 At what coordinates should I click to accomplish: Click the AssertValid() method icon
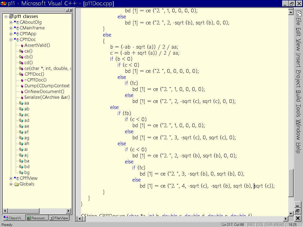tap(22, 45)
